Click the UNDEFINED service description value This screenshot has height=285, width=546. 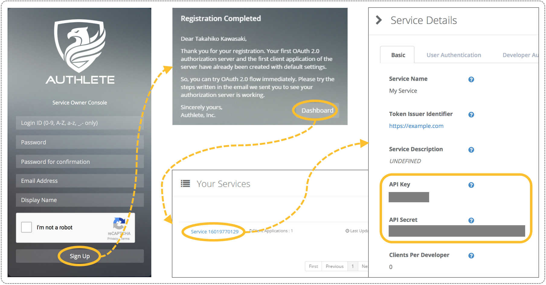click(x=405, y=161)
